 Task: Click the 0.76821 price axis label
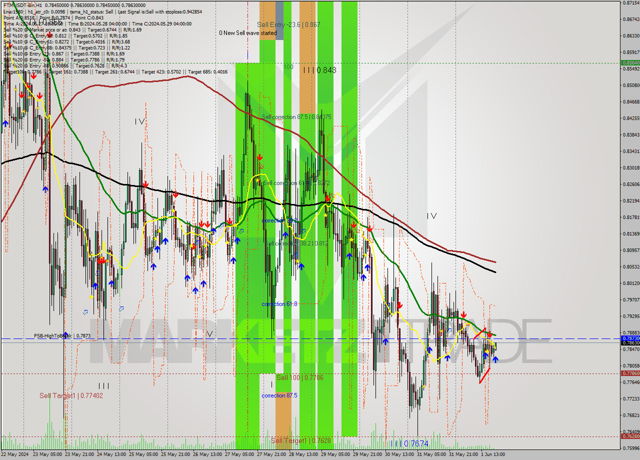point(631,415)
